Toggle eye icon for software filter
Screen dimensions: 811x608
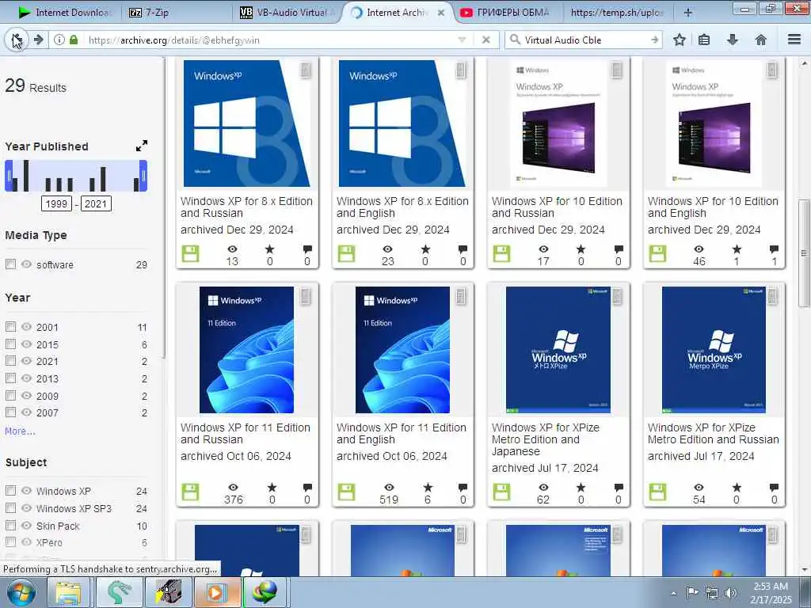tap(26, 264)
